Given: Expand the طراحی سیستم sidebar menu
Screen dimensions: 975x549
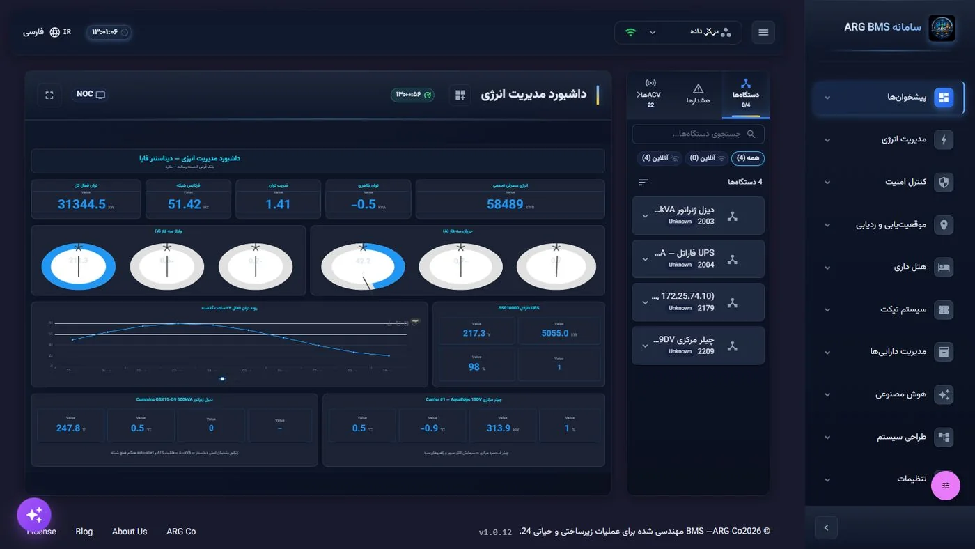Looking at the screenshot, I should [x=889, y=438].
